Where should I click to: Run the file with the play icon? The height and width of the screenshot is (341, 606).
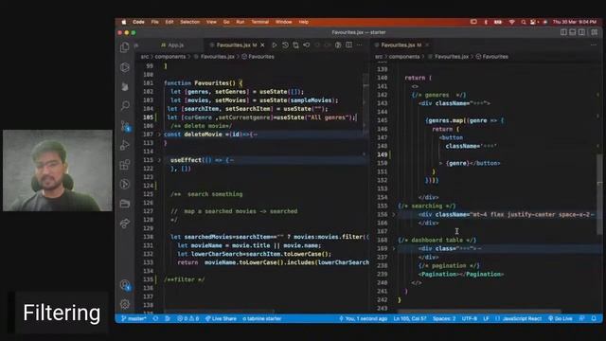pyautogui.click(x=274, y=45)
